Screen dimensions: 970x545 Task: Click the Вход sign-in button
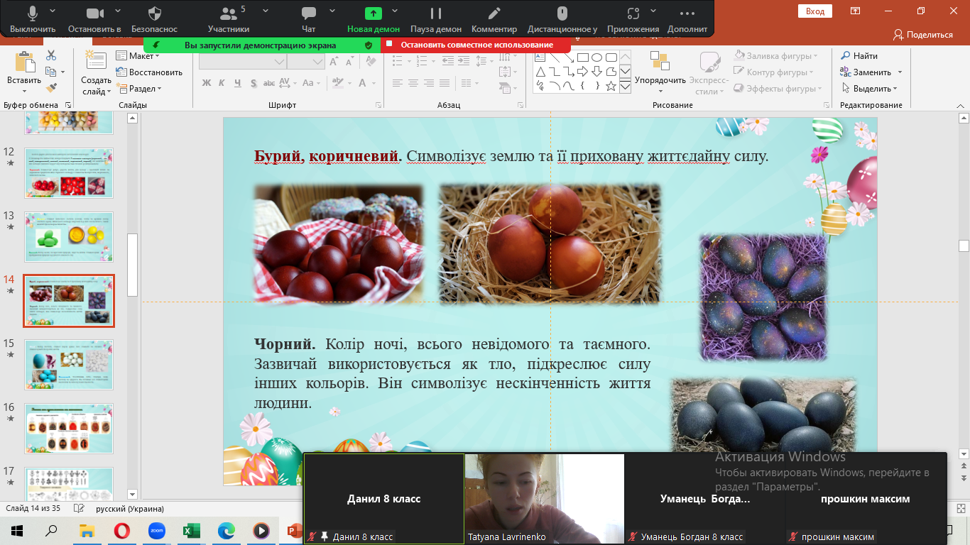(x=815, y=11)
